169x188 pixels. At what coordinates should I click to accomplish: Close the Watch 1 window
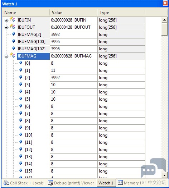165,3
